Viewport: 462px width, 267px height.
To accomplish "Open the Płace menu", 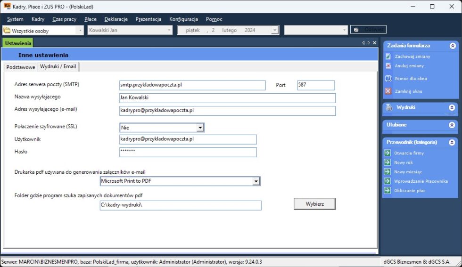I will point(90,19).
